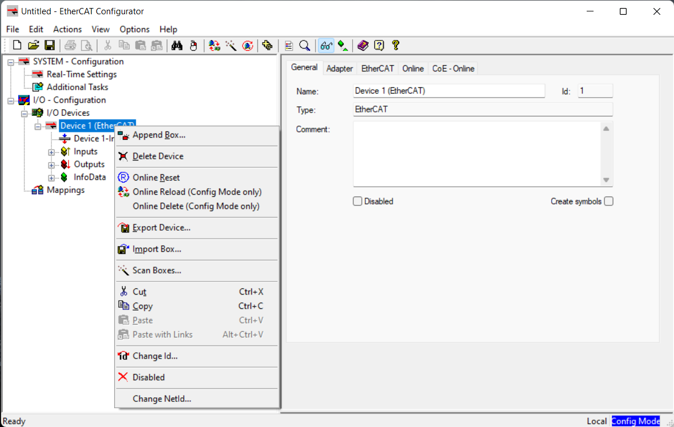The height and width of the screenshot is (427, 674).
Task: Click the green diamond arrow toolbar icon
Action: [x=343, y=45]
